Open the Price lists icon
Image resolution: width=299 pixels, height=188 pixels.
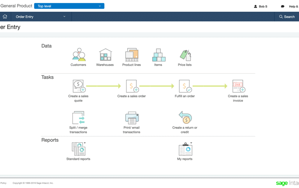tap(185, 55)
